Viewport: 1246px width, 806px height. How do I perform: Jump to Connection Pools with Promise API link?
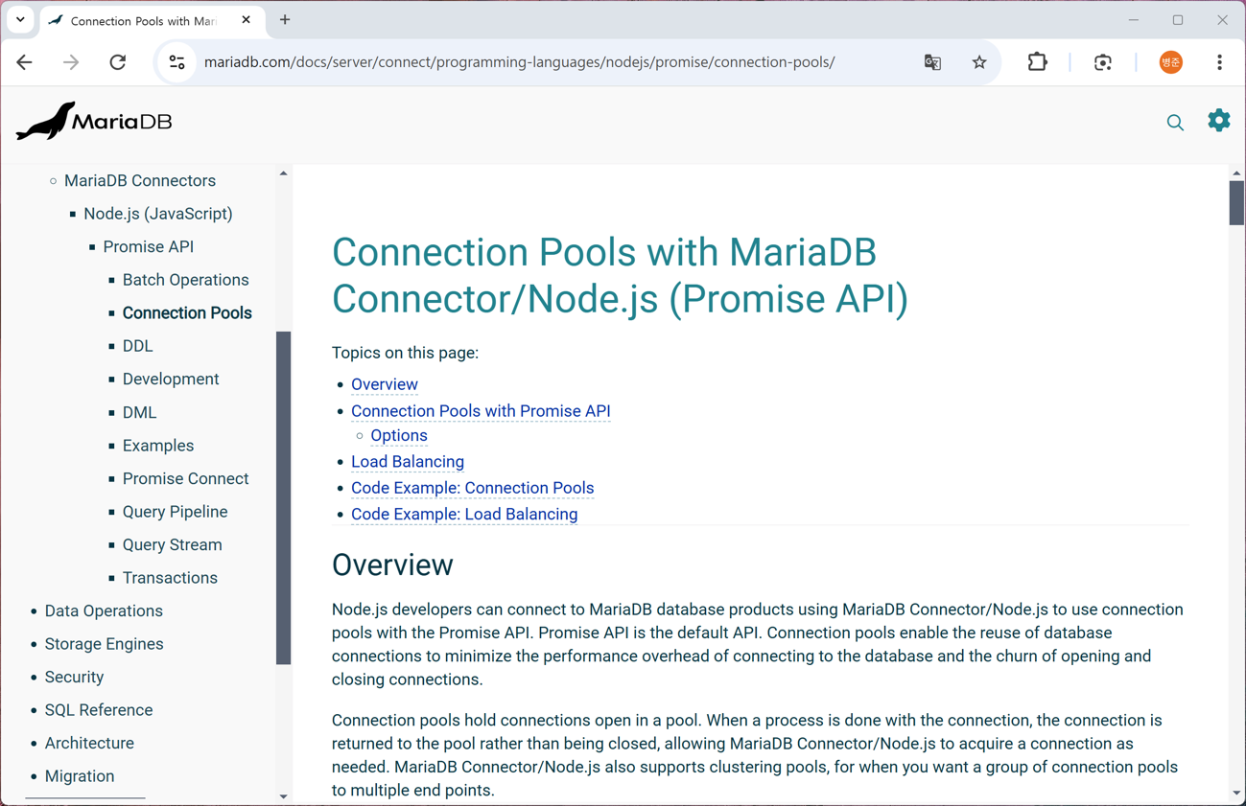[x=481, y=411]
